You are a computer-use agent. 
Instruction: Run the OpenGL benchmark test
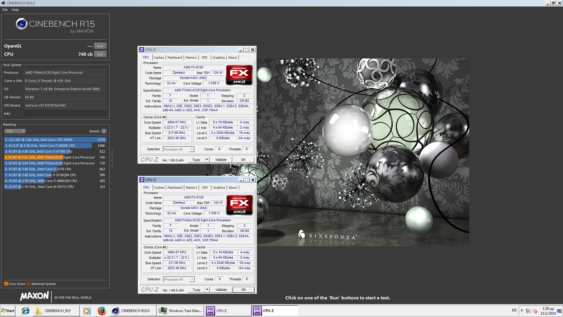coord(100,46)
